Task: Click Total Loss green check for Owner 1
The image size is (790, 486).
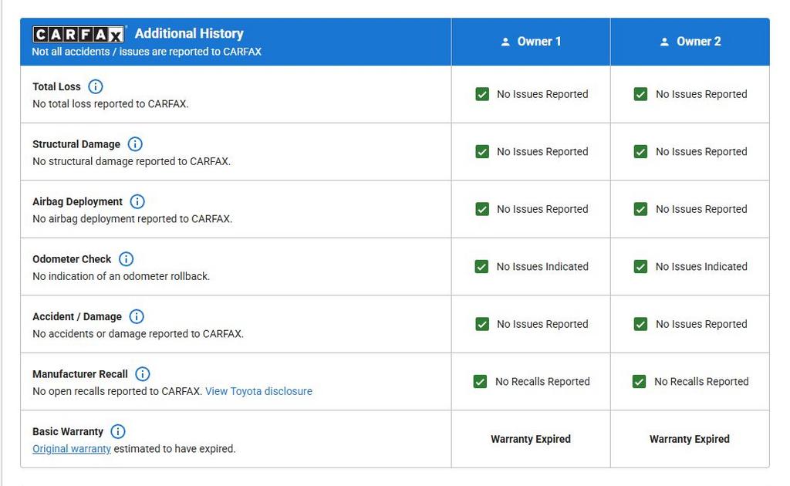Action: (482, 94)
